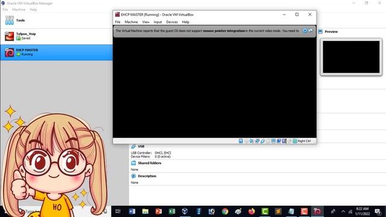The image size is (386, 217).
Task: Click the optical drive icon in VM status bar
Action: coord(246,141)
